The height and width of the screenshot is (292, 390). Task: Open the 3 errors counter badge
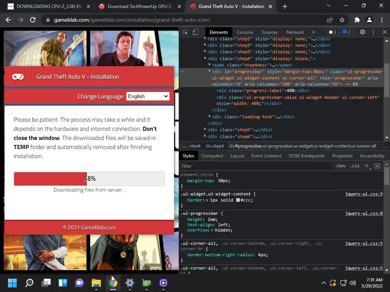coord(332,32)
